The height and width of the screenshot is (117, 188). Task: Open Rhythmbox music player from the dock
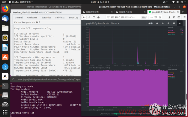(x=5, y=38)
